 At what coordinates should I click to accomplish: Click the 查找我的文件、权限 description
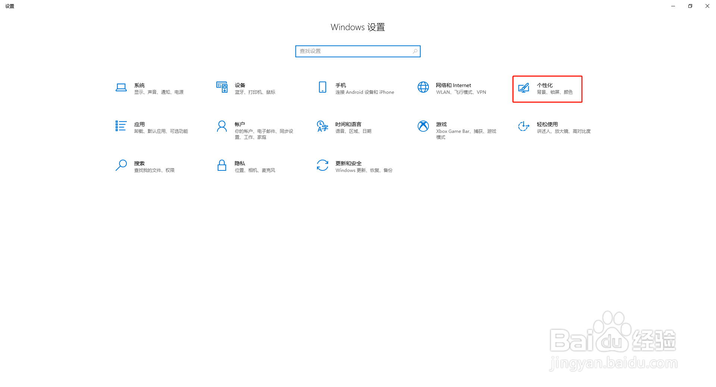pyautogui.click(x=154, y=170)
